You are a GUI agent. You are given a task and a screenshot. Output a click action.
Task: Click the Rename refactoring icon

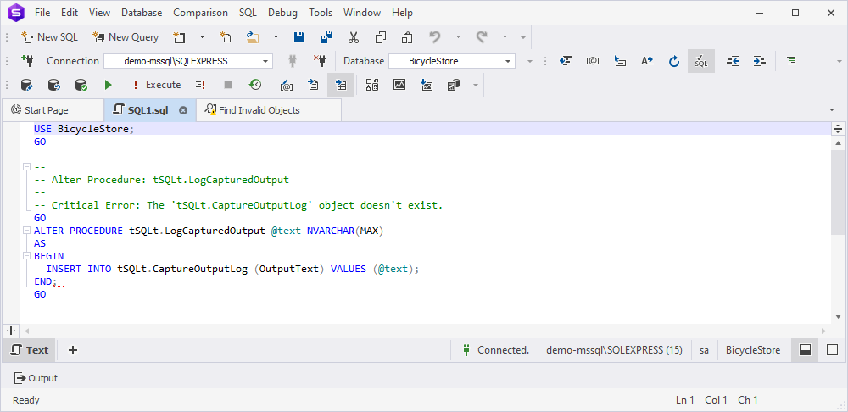click(647, 61)
